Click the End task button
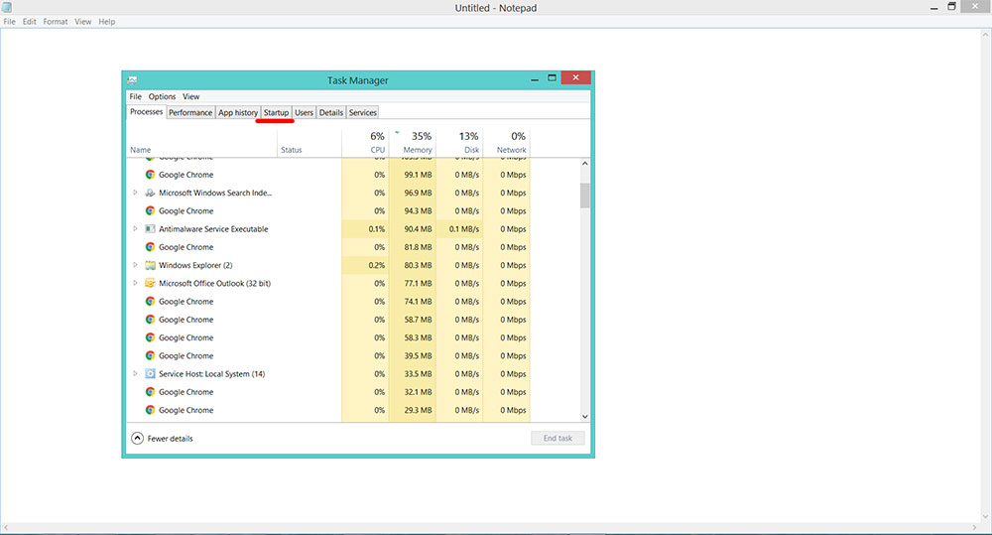Image resolution: width=992 pixels, height=535 pixels. (x=558, y=438)
